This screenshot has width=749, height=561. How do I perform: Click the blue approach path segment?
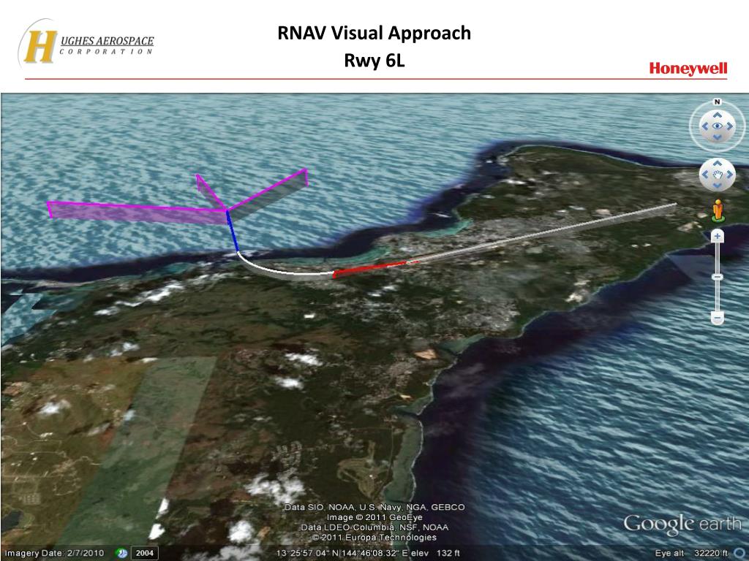[x=233, y=232]
